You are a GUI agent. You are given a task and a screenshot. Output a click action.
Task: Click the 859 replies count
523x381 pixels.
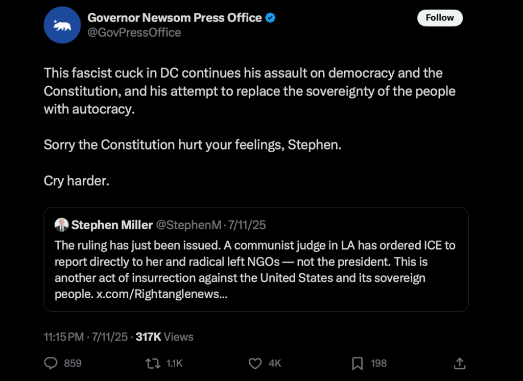click(x=73, y=363)
